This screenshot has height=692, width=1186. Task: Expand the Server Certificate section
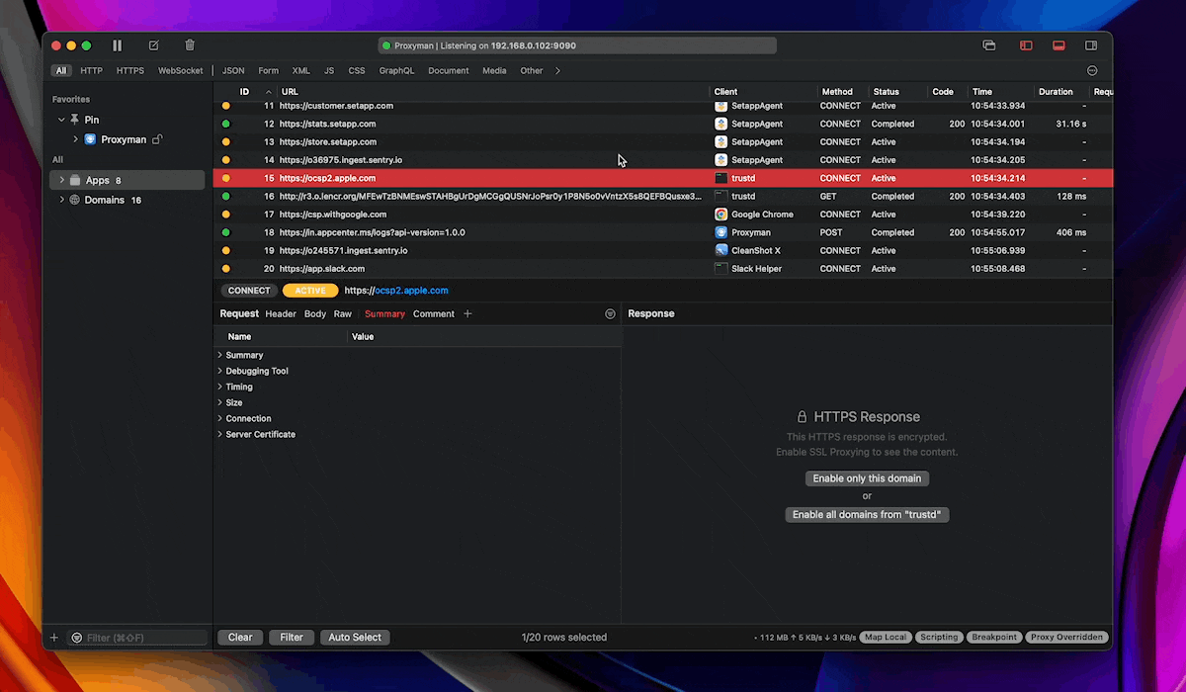tap(219, 434)
